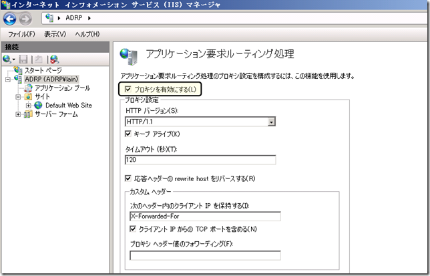430x276 pixels.
Task: Click the アプリケーション プール icon
Action: point(28,88)
